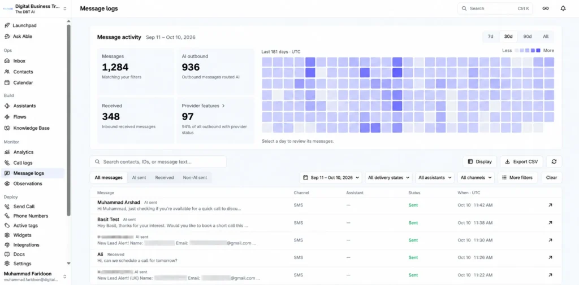Open the All channels dropdown
The width and height of the screenshot is (579, 285).
click(476, 177)
